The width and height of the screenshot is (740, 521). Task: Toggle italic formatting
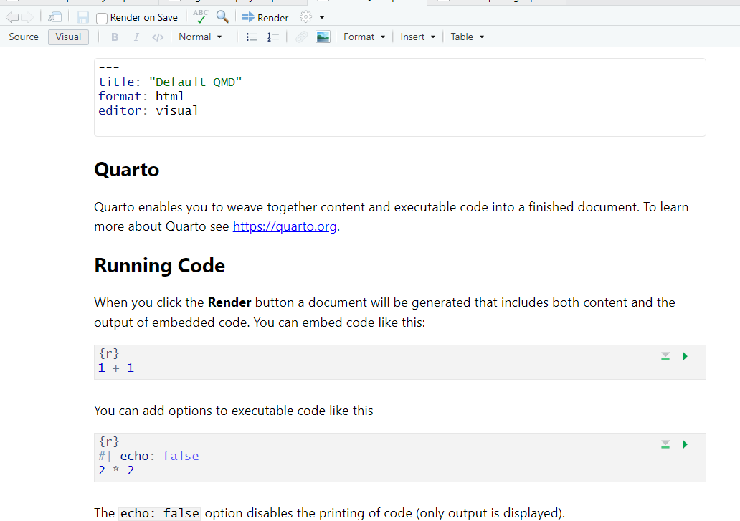tap(136, 37)
